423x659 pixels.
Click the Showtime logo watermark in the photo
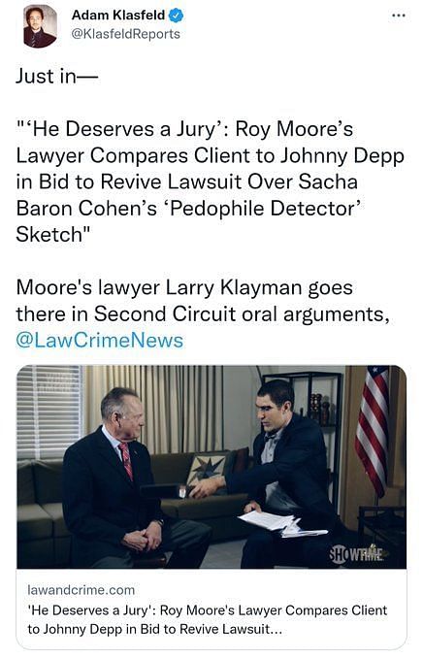point(357,554)
